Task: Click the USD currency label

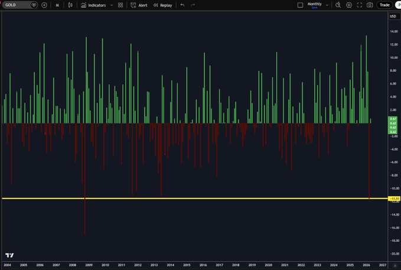Action: [x=393, y=16]
